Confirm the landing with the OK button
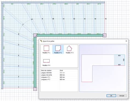This screenshot has width=130, height=101. (111, 96)
